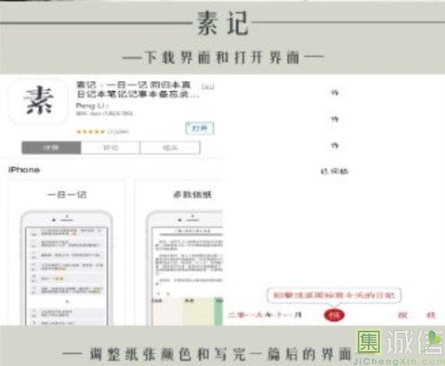The height and width of the screenshot is (366, 445).
Task: Click the five-star rating row
Action: 102,132
